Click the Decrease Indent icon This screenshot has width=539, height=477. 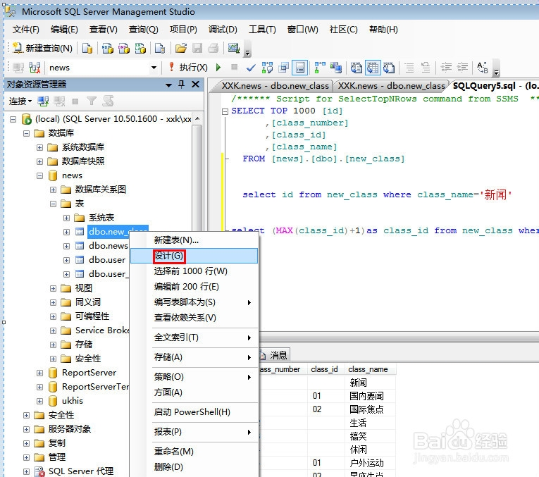coord(446,68)
